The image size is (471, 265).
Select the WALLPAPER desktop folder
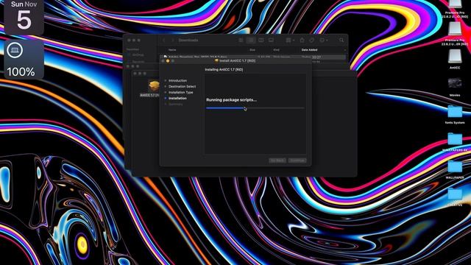455,167
